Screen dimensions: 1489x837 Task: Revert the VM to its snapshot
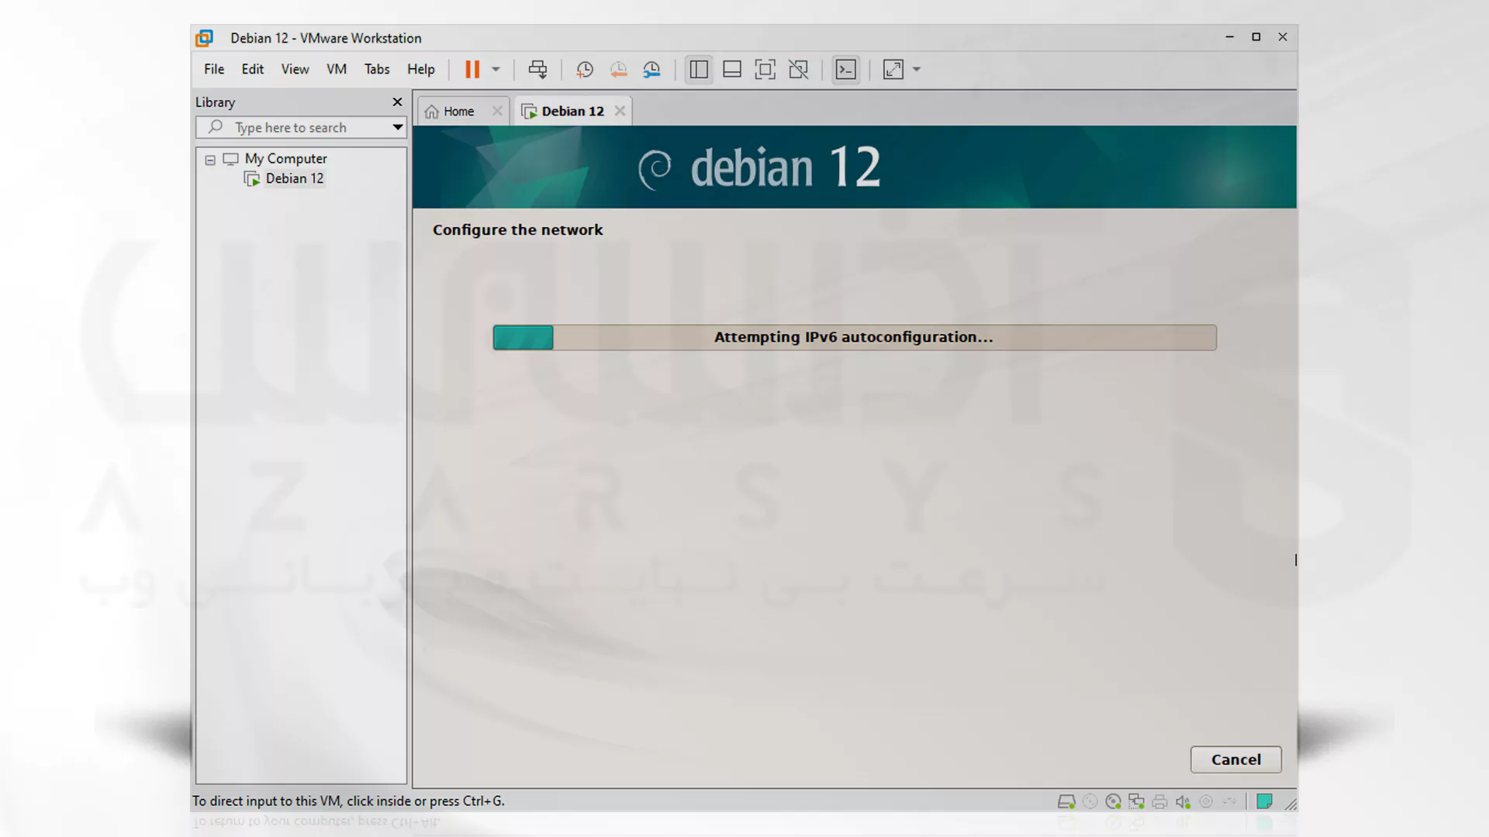[x=618, y=69]
